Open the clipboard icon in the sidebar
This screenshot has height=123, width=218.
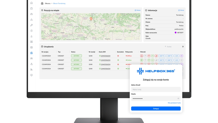pos(31,31)
